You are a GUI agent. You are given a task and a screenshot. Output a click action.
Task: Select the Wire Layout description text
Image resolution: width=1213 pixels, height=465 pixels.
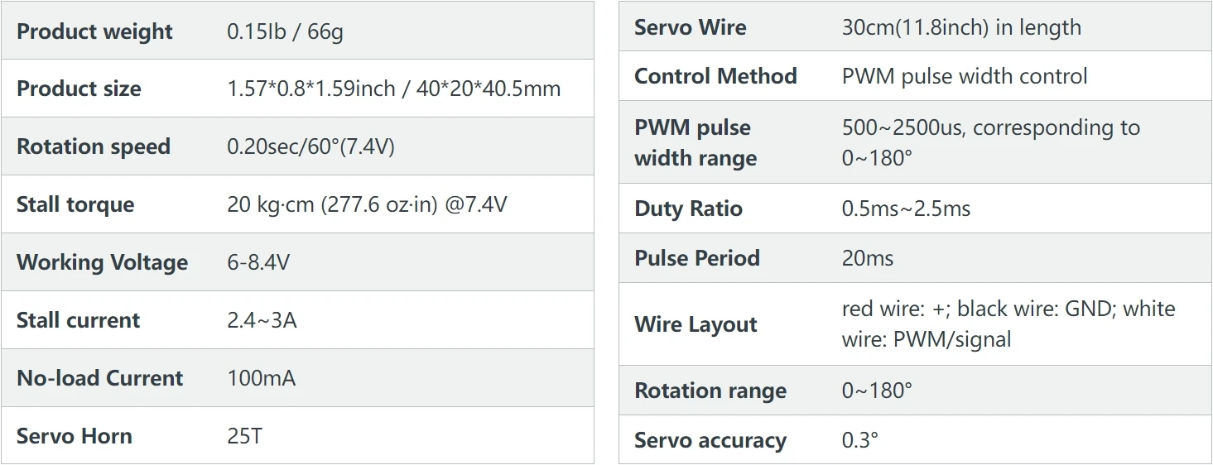(1008, 324)
